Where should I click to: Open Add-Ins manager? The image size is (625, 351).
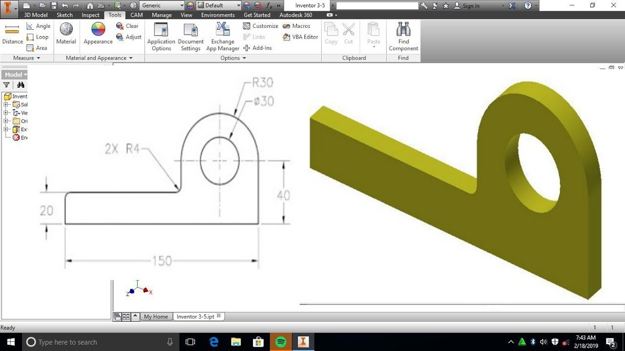coord(257,48)
